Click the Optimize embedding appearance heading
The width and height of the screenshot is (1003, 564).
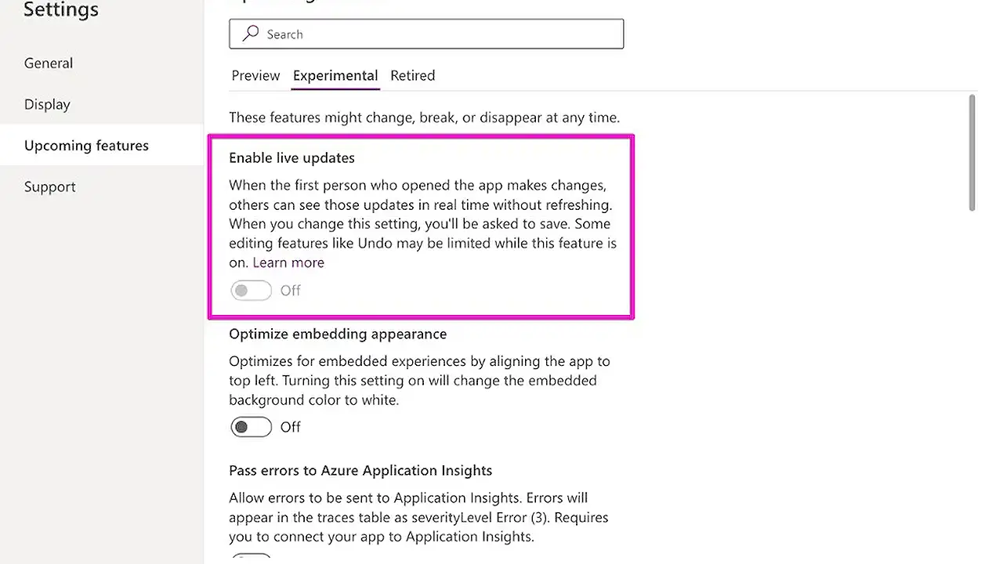point(338,334)
